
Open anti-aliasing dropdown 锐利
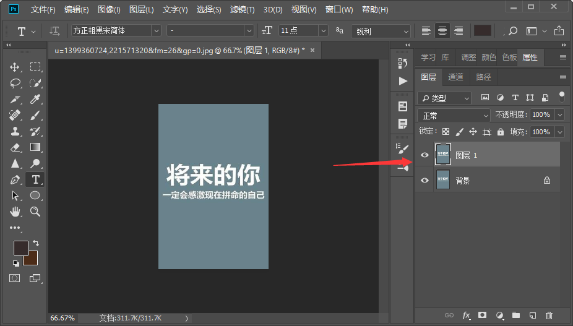coord(381,32)
